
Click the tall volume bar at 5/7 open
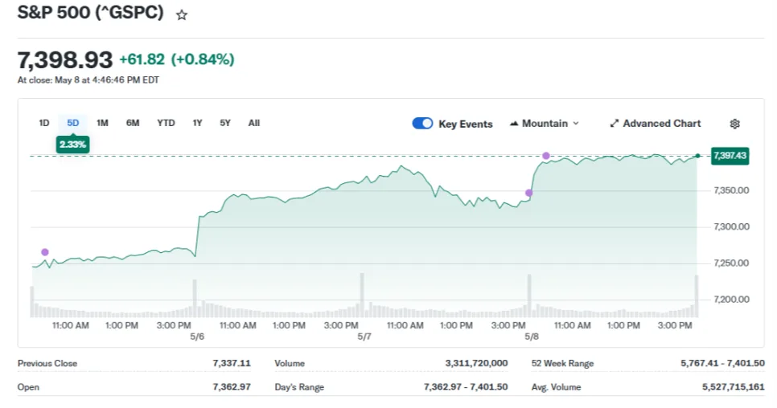coord(362,295)
